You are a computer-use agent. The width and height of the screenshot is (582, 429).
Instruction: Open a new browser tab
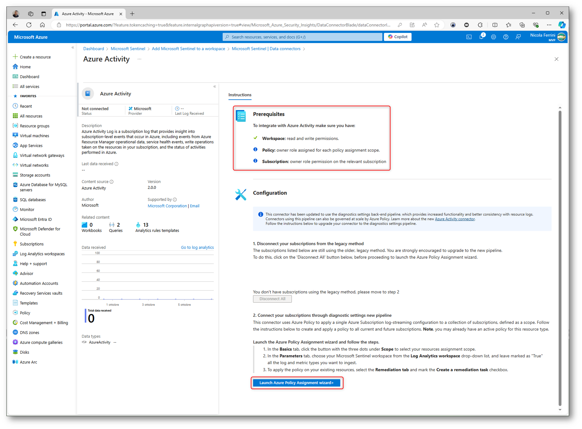pyautogui.click(x=132, y=14)
